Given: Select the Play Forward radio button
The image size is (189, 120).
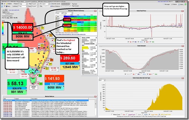Looking at the screenshot, I should pyautogui.click(x=71, y=6).
